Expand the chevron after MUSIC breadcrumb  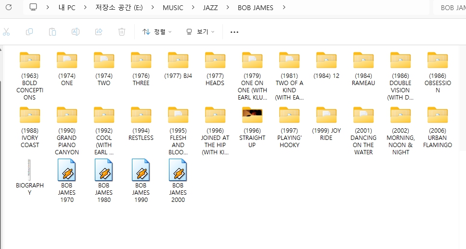point(192,8)
